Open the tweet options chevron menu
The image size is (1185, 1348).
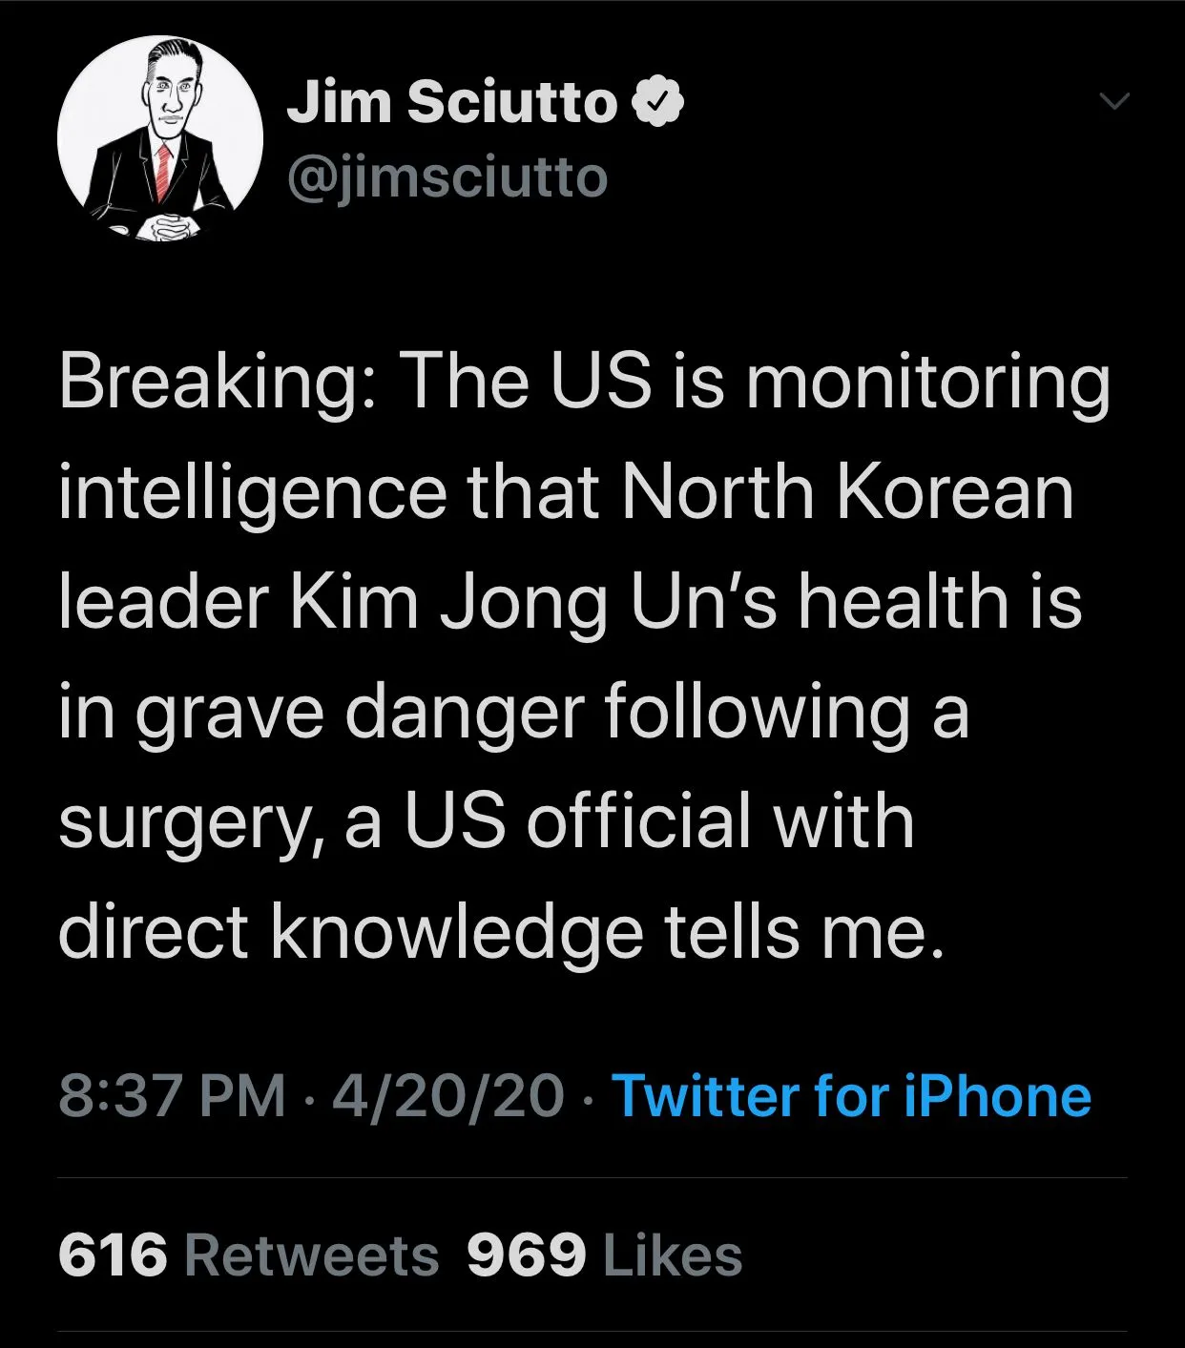coord(1113,100)
